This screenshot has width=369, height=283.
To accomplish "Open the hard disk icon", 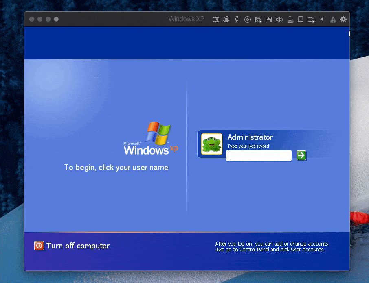I will (x=301, y=19).
